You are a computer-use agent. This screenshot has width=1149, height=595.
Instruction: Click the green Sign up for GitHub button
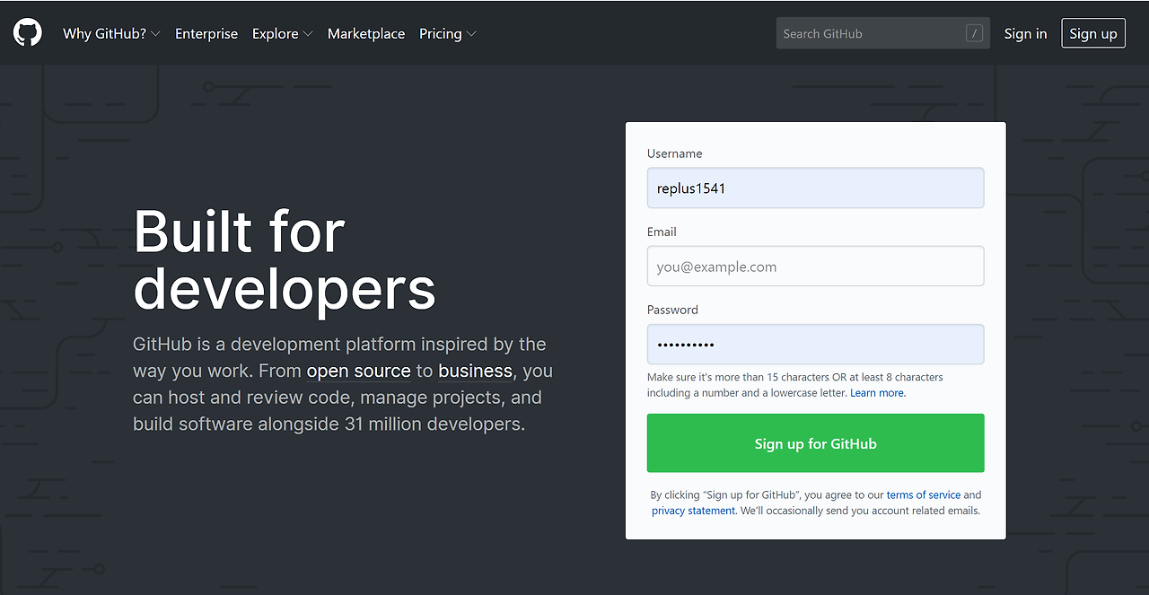coord(815,443)
